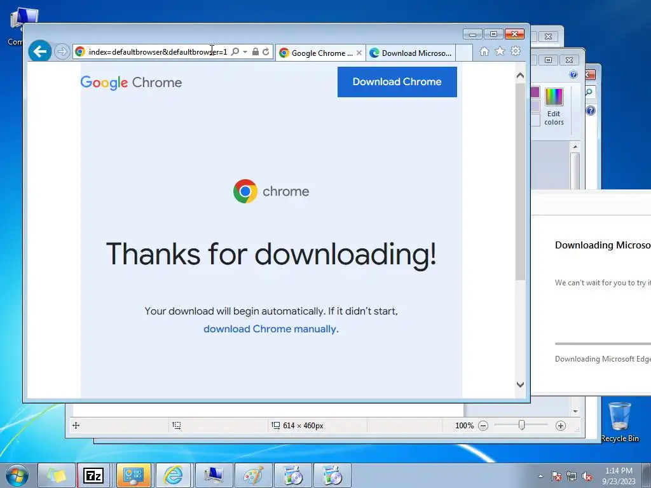651x488 pixels.
Task: Click the Computer taskbar icon
Action: point(213,475)
